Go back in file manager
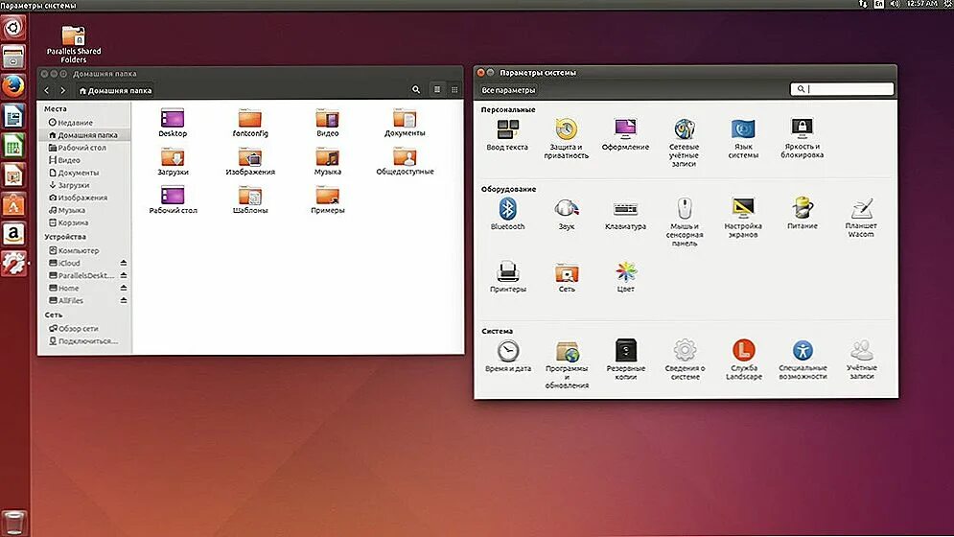Image resolution: width=954 pixels, height=537 pixels. pyautogui.click(x=47, y=90)
